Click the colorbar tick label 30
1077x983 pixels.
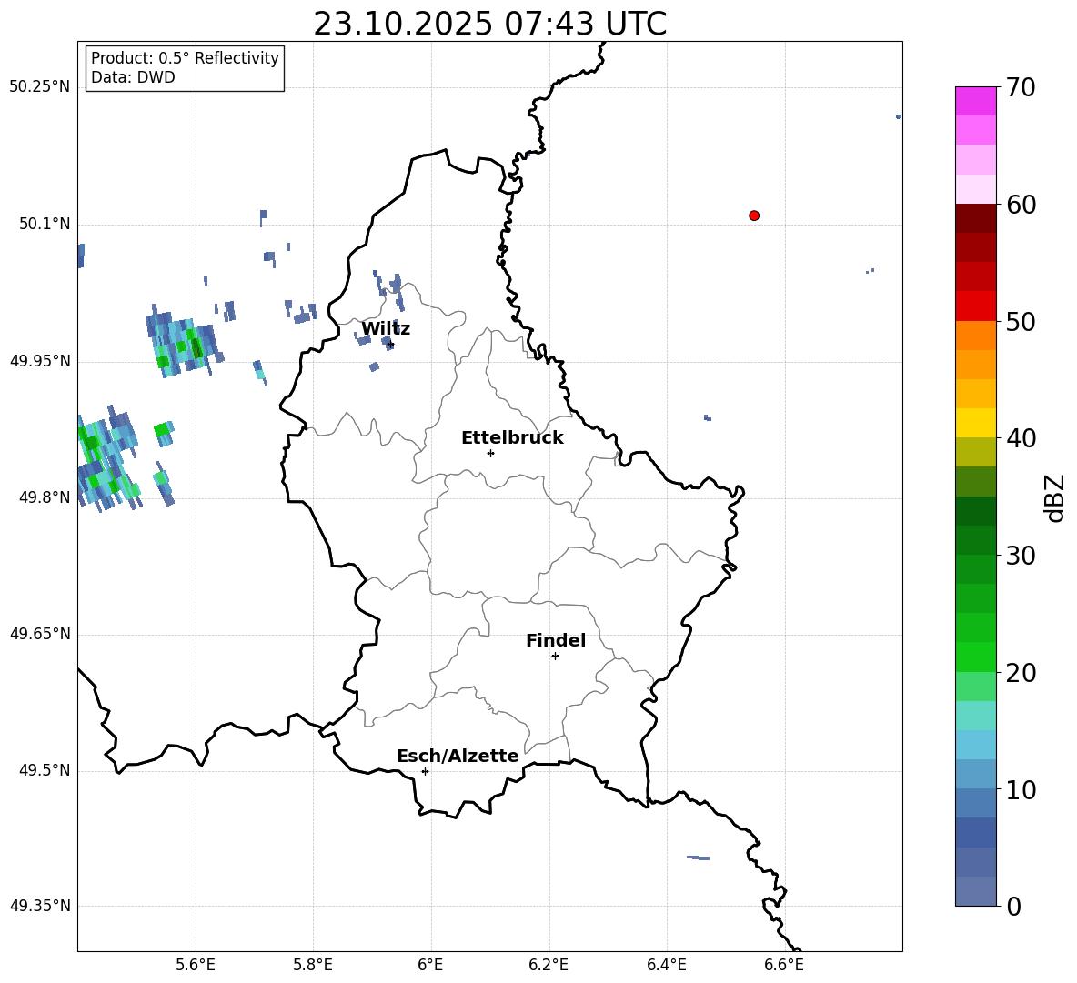(1021, 556)
